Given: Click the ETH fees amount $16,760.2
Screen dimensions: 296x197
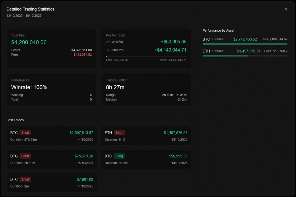Looking at the screenshot, I should coord(276,51).
